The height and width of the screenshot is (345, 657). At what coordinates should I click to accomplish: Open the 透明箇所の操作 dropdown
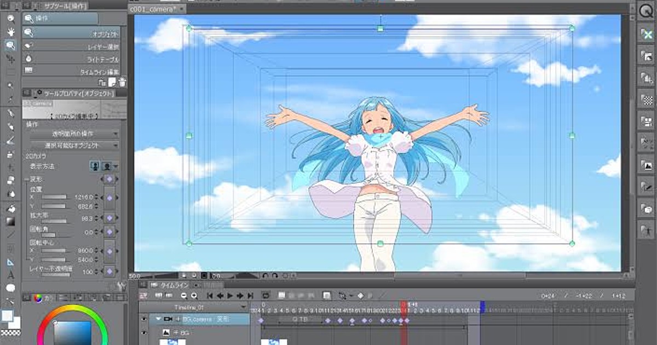coord(75,134)
